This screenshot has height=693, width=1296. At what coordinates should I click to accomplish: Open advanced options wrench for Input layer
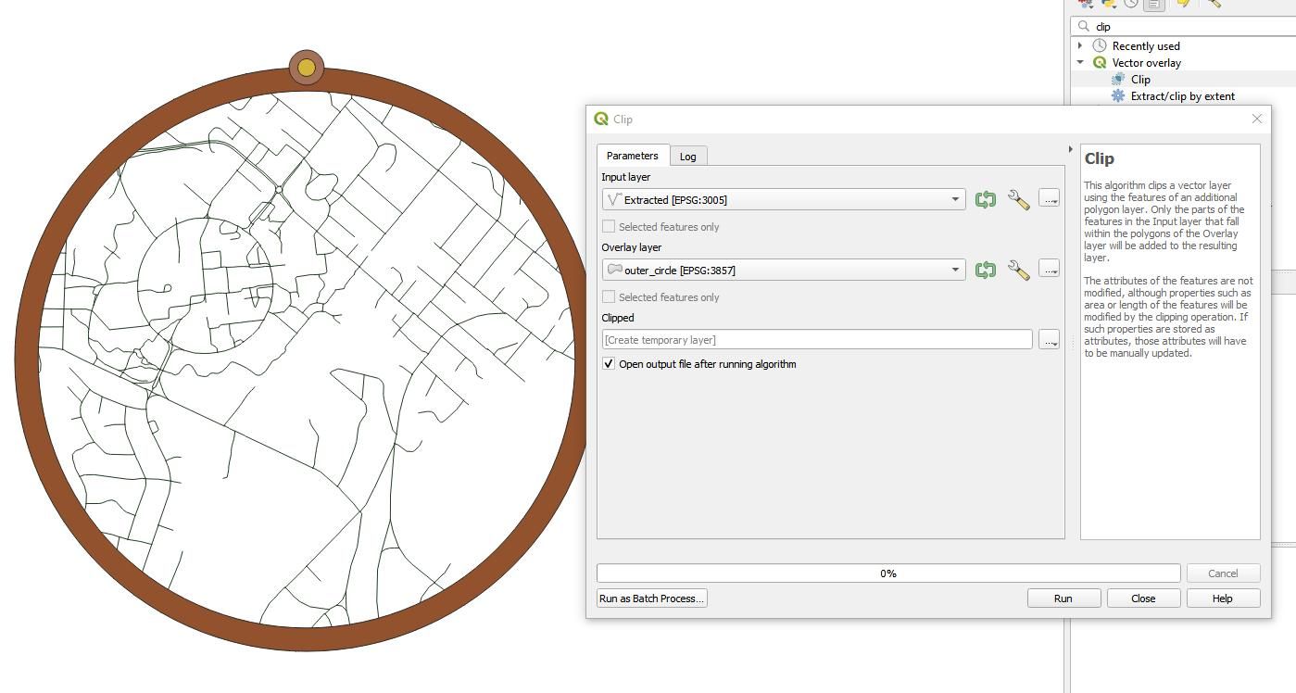1018,199
